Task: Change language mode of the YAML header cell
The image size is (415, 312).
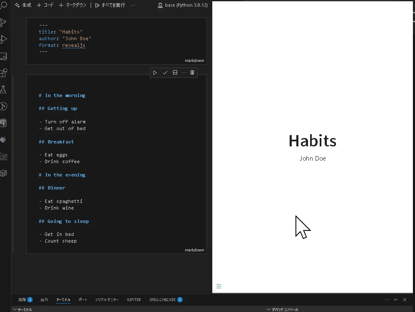Action: pos(194,61)
